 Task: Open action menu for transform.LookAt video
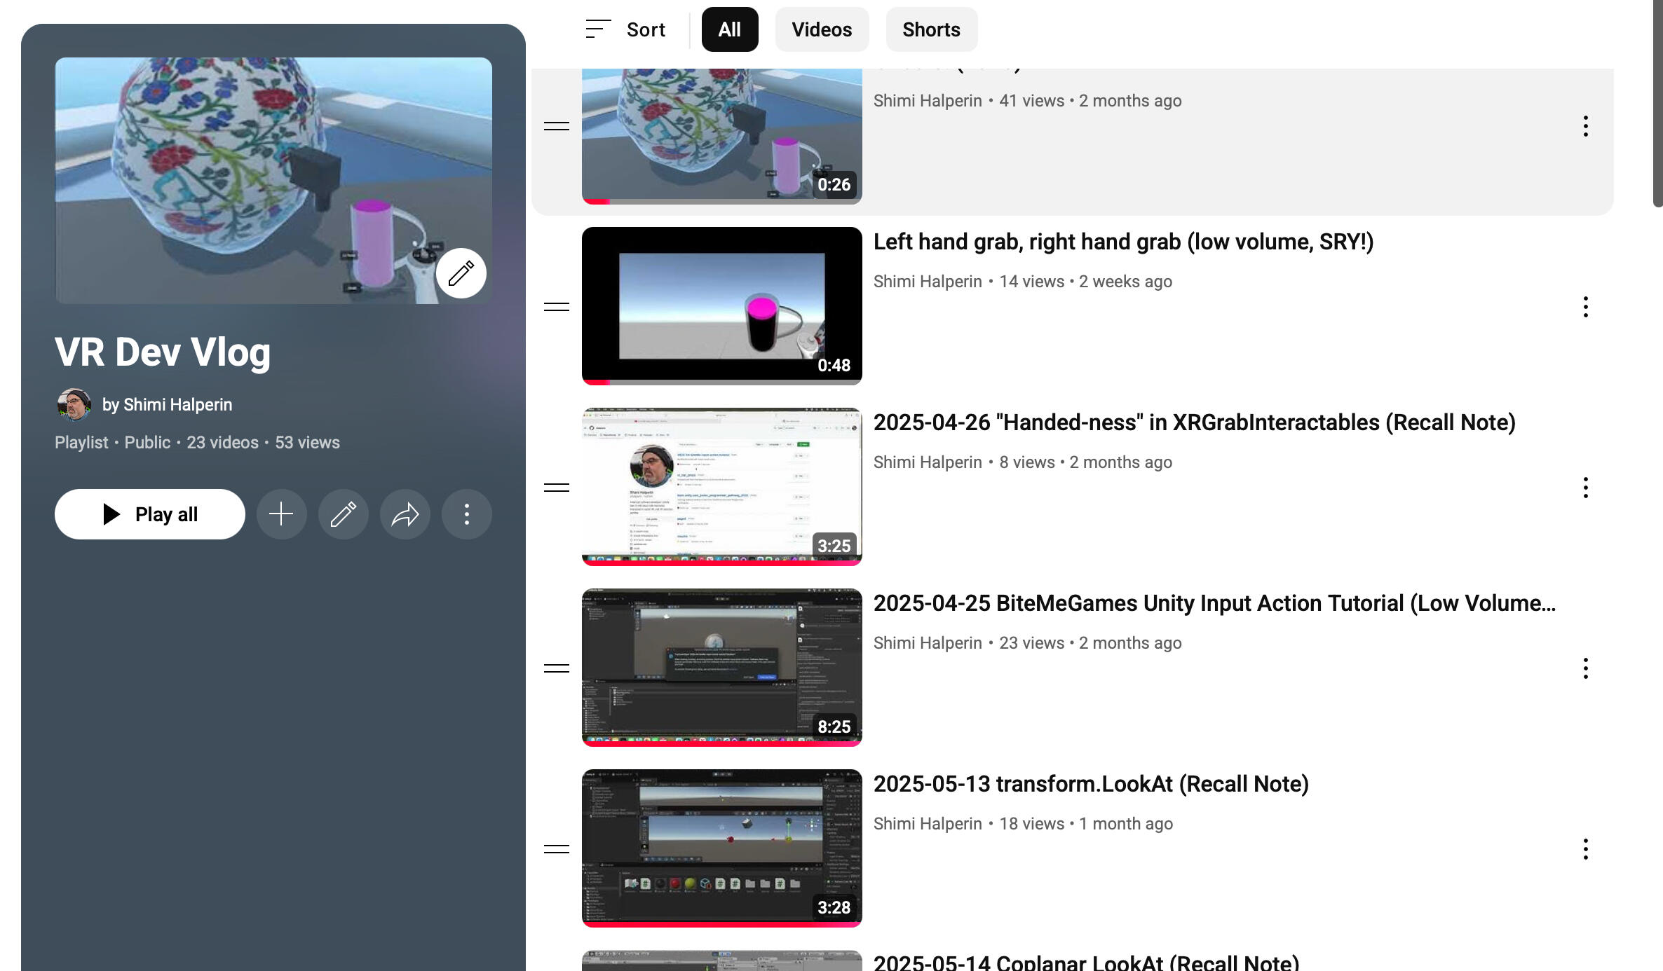pyautogui.click(x=1585, y=849)
